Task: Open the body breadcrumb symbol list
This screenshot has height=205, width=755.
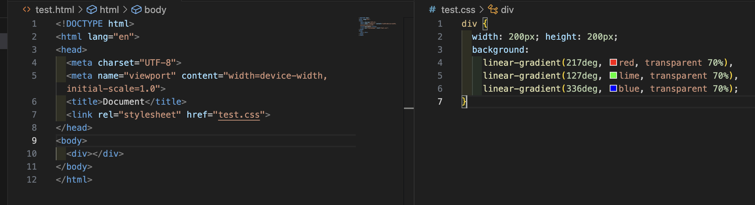Action: [x=155, y=10]
